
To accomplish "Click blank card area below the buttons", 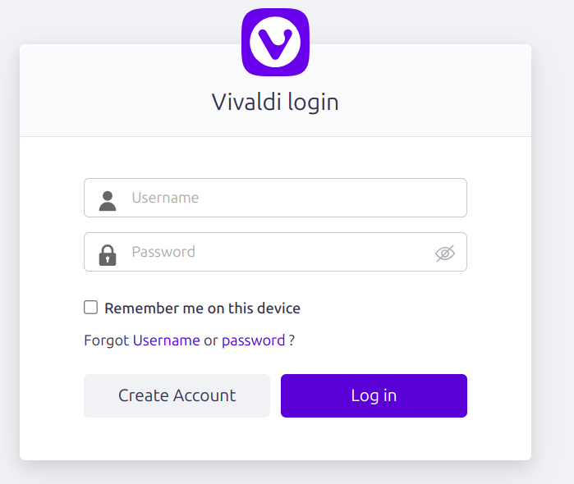I will 275,439.
